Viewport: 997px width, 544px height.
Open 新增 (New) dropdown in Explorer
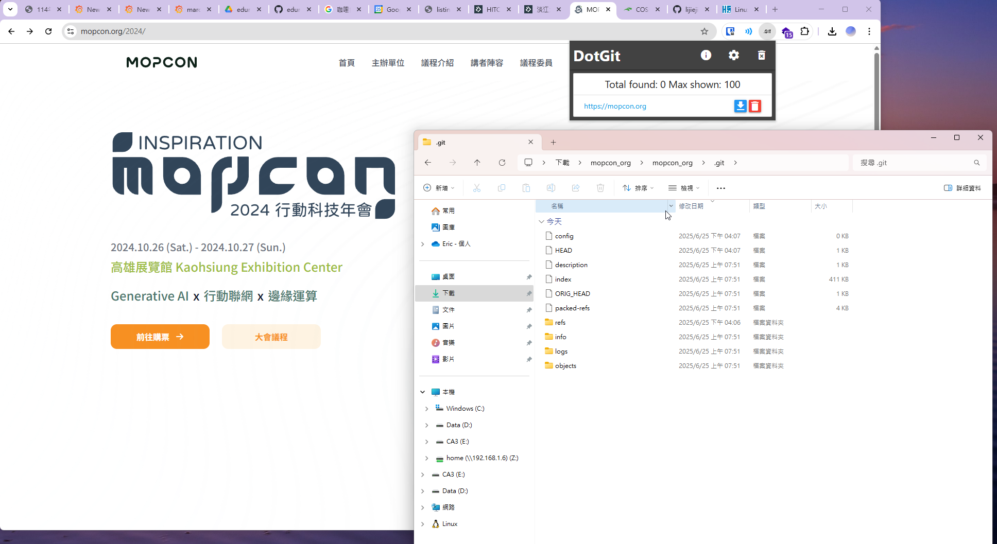click(x=439, y=188)
